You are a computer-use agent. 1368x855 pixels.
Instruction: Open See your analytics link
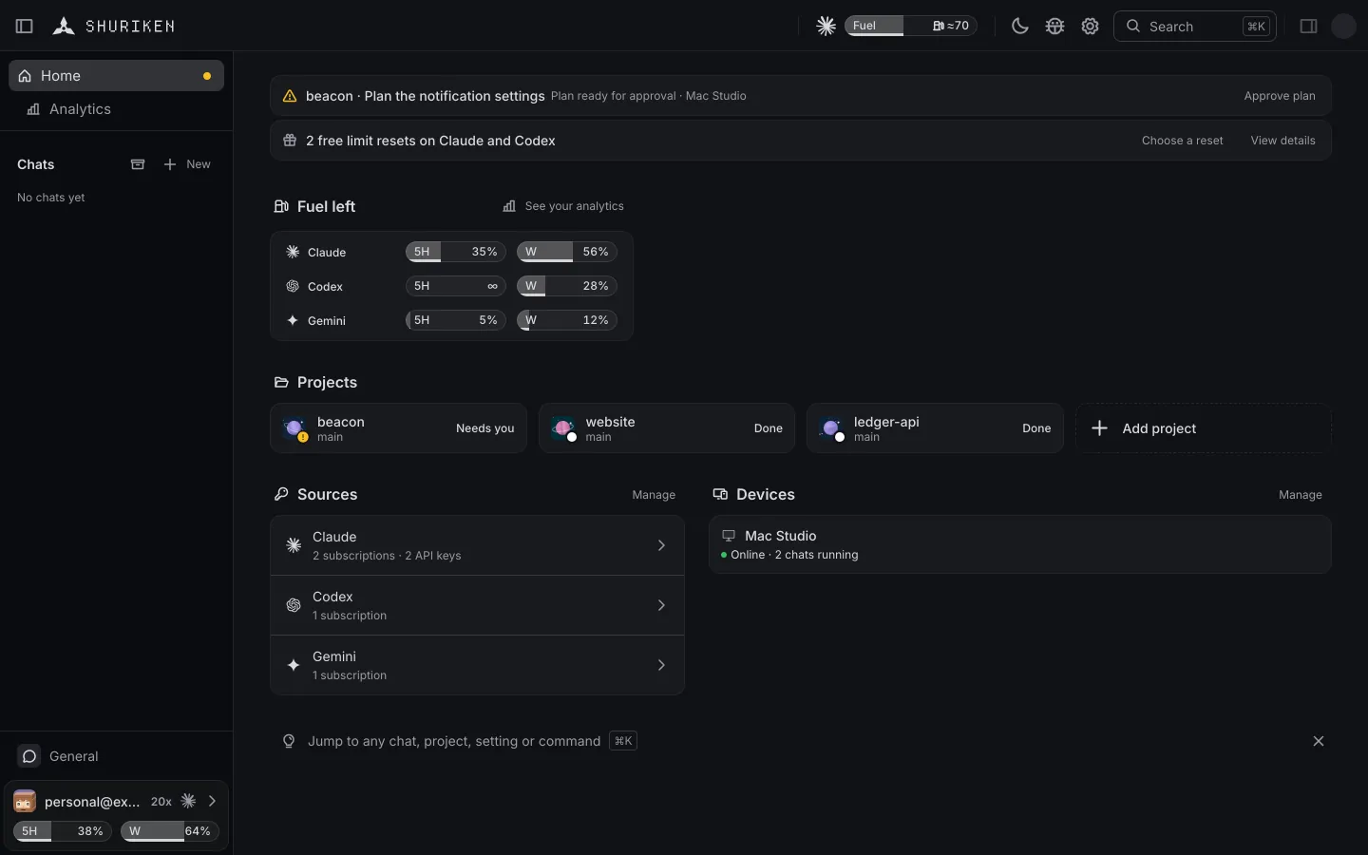pyautogui.click(x=563, y=206)
